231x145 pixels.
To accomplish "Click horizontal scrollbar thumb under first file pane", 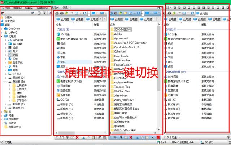I will pos(66,133).
